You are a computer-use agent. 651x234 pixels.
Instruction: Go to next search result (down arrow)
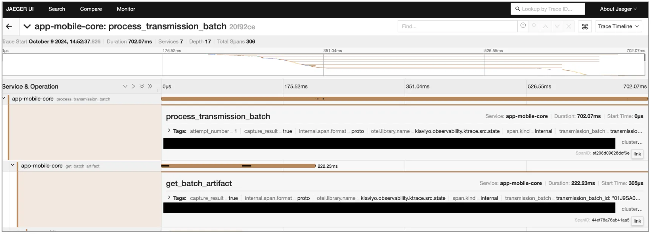pos(557,26)
